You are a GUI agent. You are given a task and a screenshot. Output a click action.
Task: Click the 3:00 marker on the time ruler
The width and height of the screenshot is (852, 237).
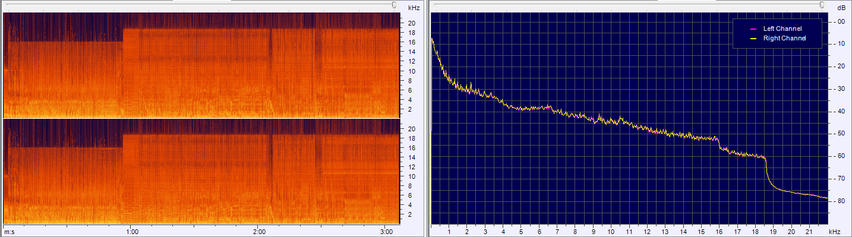(x=387, y=231)
